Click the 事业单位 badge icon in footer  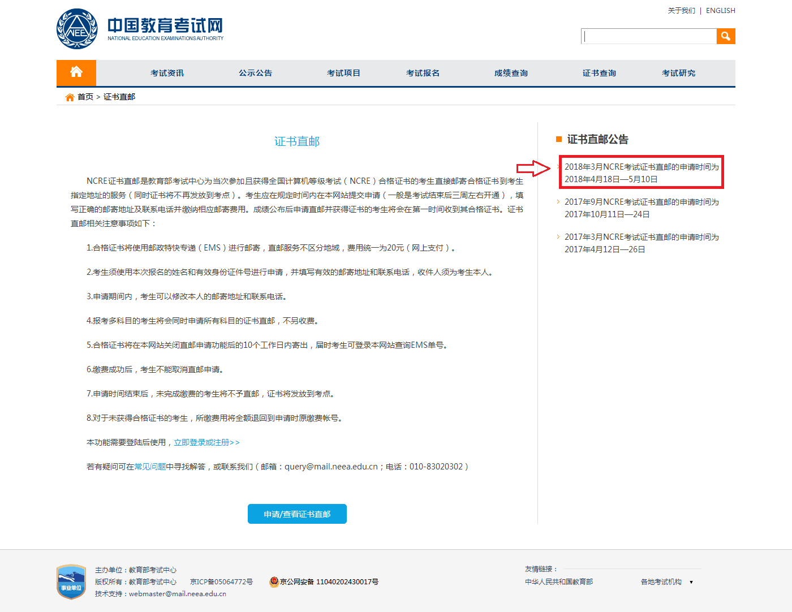point(71,581)
